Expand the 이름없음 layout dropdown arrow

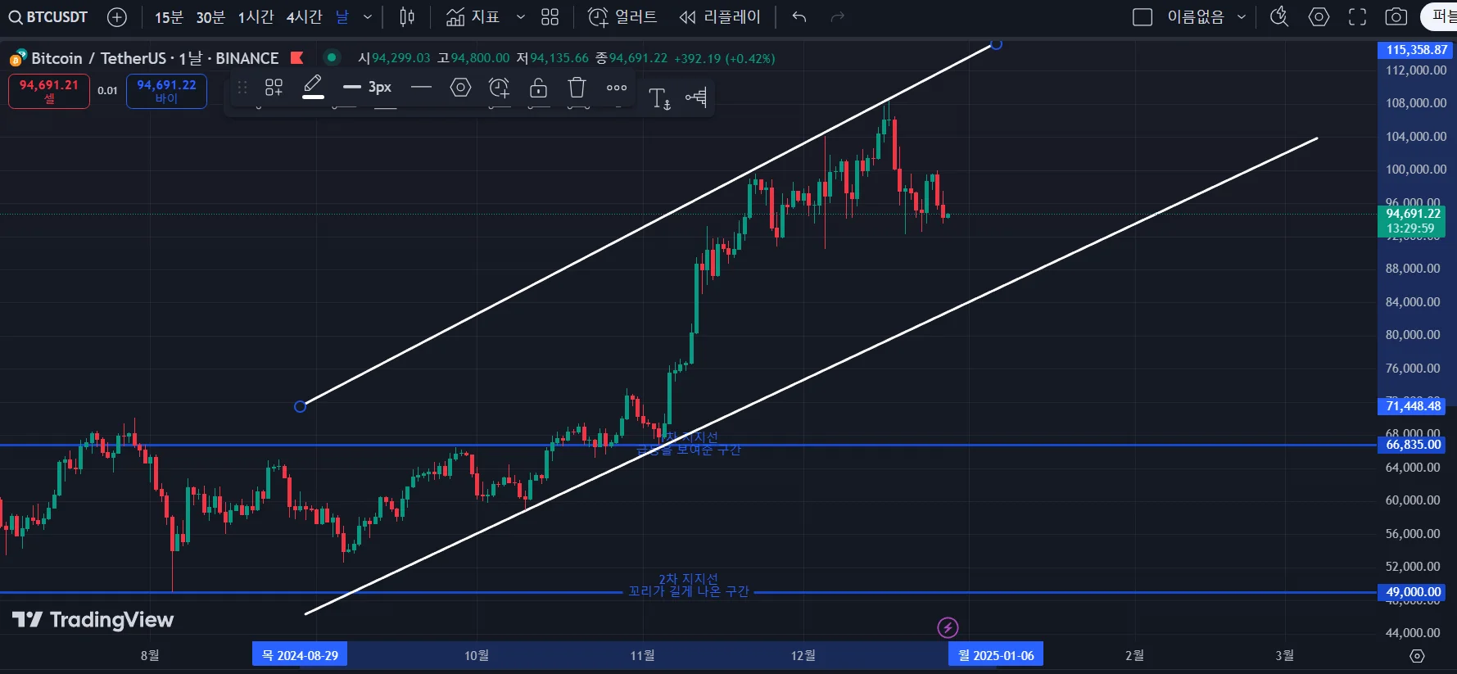click(1242, 17)
